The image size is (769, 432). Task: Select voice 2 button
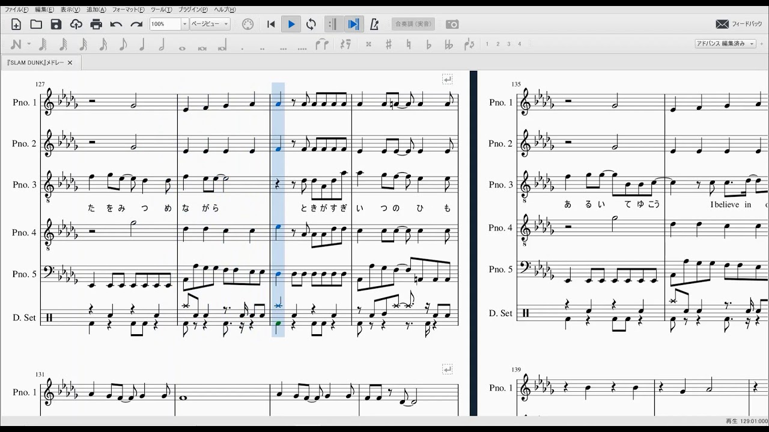(x=497, y=44)
